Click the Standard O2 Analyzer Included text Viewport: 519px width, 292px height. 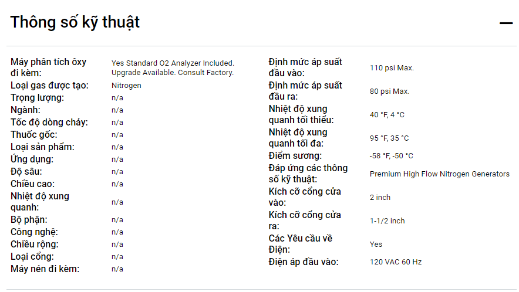173,63
